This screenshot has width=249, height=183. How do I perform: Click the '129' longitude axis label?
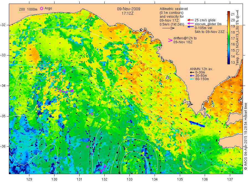point(29,179)
